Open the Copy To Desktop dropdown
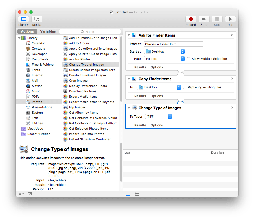This screenshot has height=219, width=254. point(159,87)
